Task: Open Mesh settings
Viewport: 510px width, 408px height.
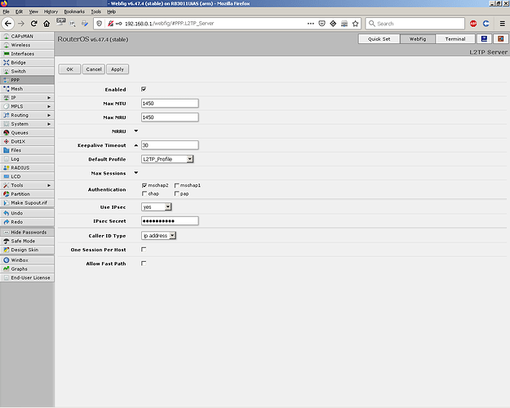Action: tap(27, 89)
